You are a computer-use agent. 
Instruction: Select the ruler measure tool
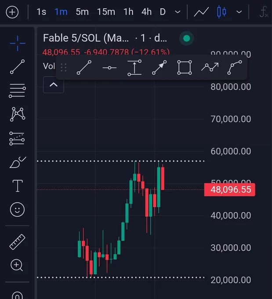click(17, 242)
